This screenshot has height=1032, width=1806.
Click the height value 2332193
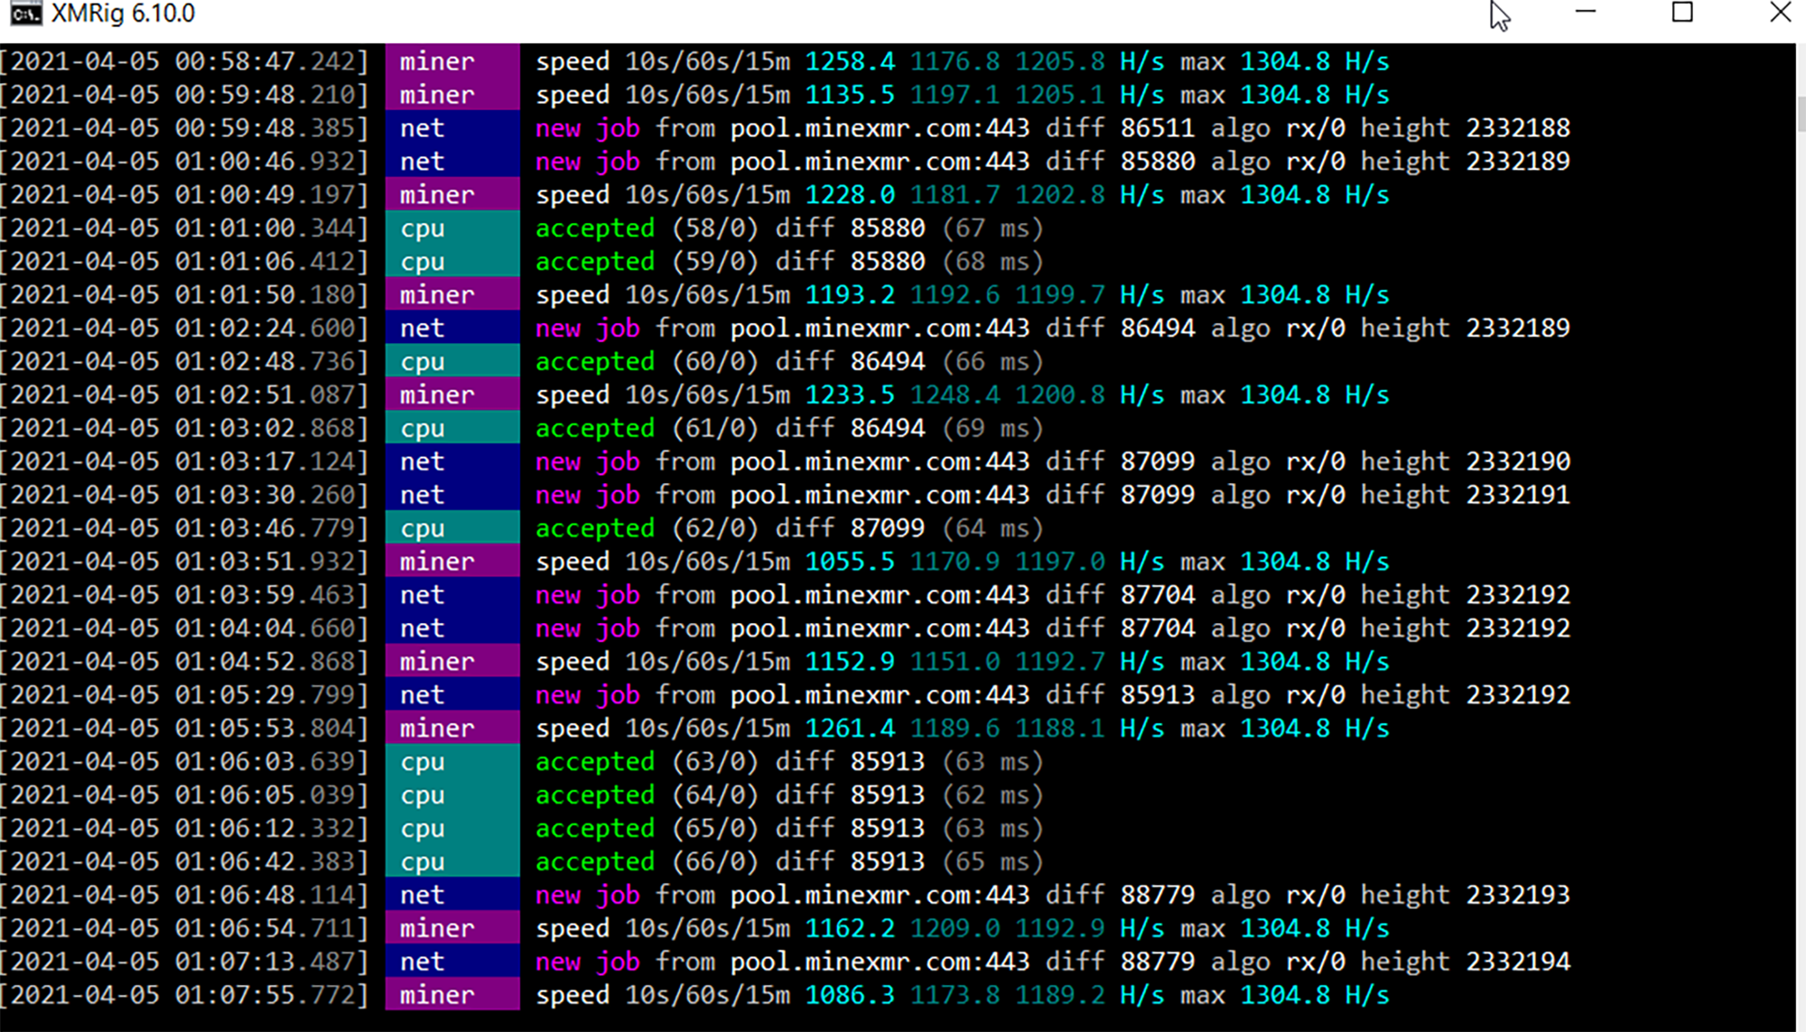pos(1517,896)
